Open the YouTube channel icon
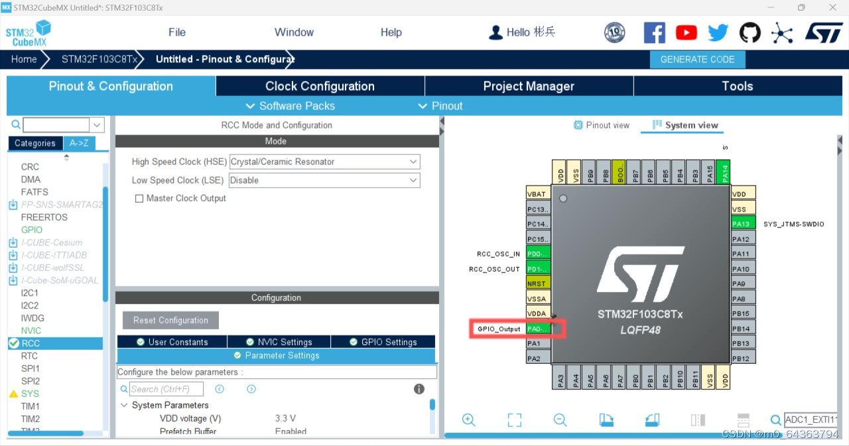This screenshot has height=446, width=849. 686,31
